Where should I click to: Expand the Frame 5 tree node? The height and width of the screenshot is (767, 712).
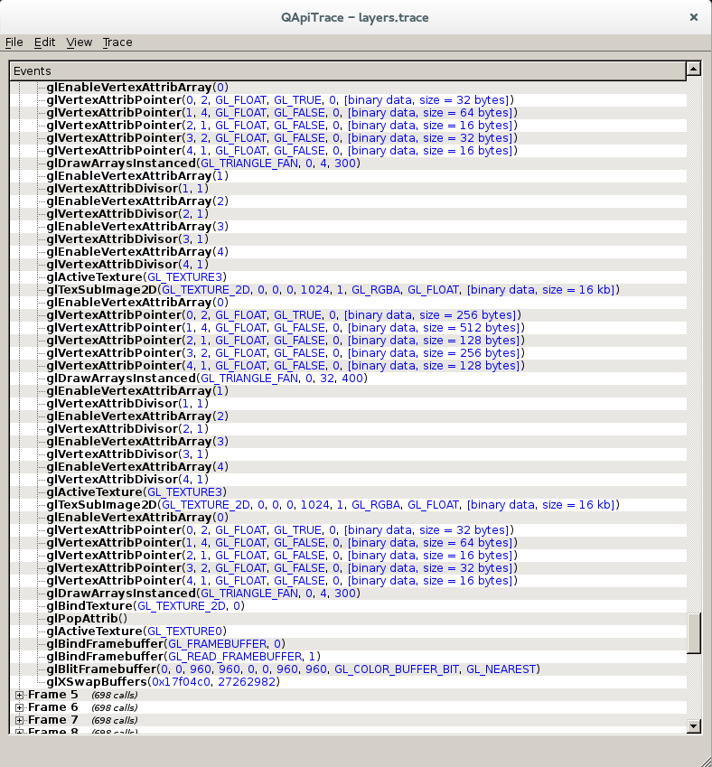tap(19, 695)
